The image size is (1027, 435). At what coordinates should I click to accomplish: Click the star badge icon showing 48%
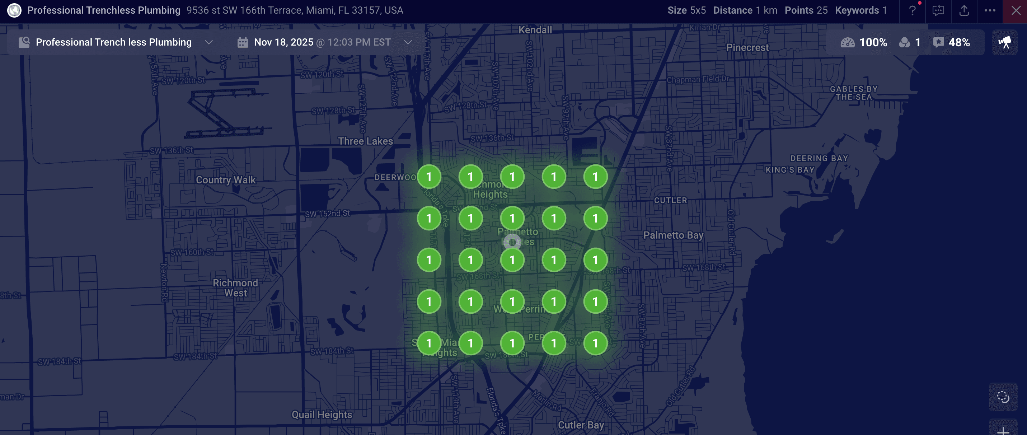[938, 42]
